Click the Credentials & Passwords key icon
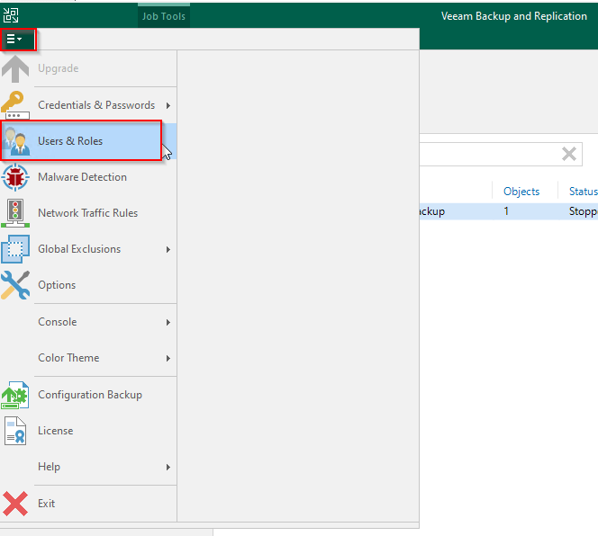This screenshot has width=598, height=536. [x=15, y=105]
